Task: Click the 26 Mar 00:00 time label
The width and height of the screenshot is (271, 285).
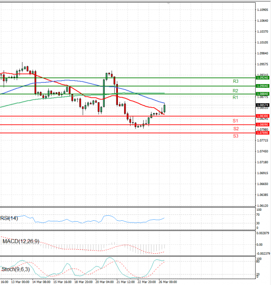Action: [168, 282]
